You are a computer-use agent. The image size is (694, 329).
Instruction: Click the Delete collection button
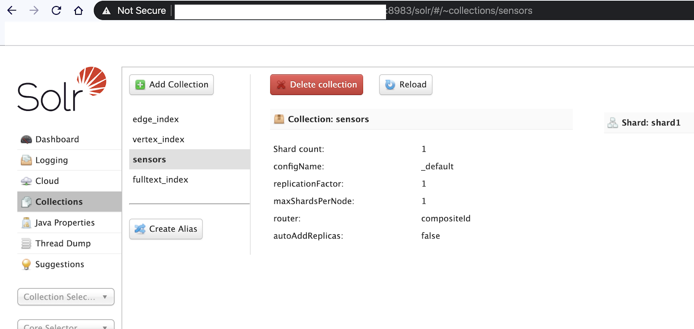(317, 85)
